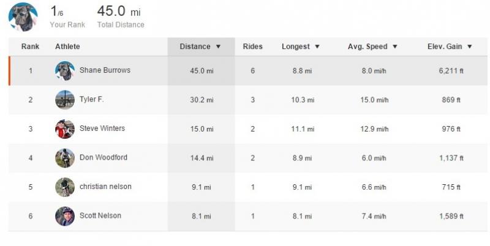Visit Steve Winters' name link
Viewport: 490px width, 246px height.
pos(102,129)
